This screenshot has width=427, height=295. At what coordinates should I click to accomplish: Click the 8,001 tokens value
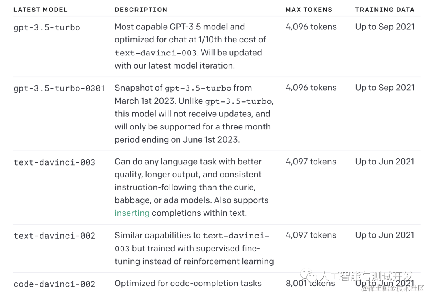[x=310, y=283]
